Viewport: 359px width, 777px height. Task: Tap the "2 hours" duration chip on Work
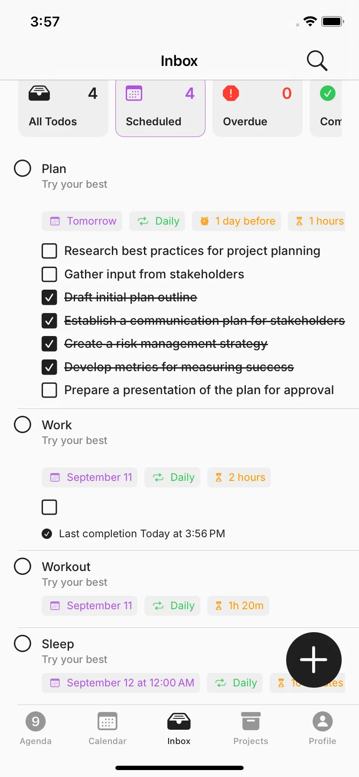click(239, 477)
